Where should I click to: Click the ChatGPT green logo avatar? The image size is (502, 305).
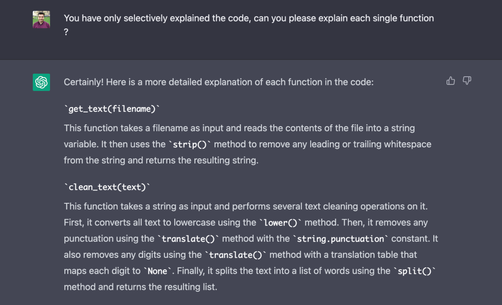pyautogui.click(x=42, y=82)
